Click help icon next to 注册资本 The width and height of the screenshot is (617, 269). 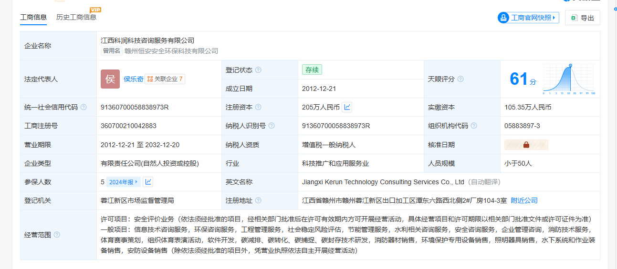pyautogui.click(x=258, y=107)
